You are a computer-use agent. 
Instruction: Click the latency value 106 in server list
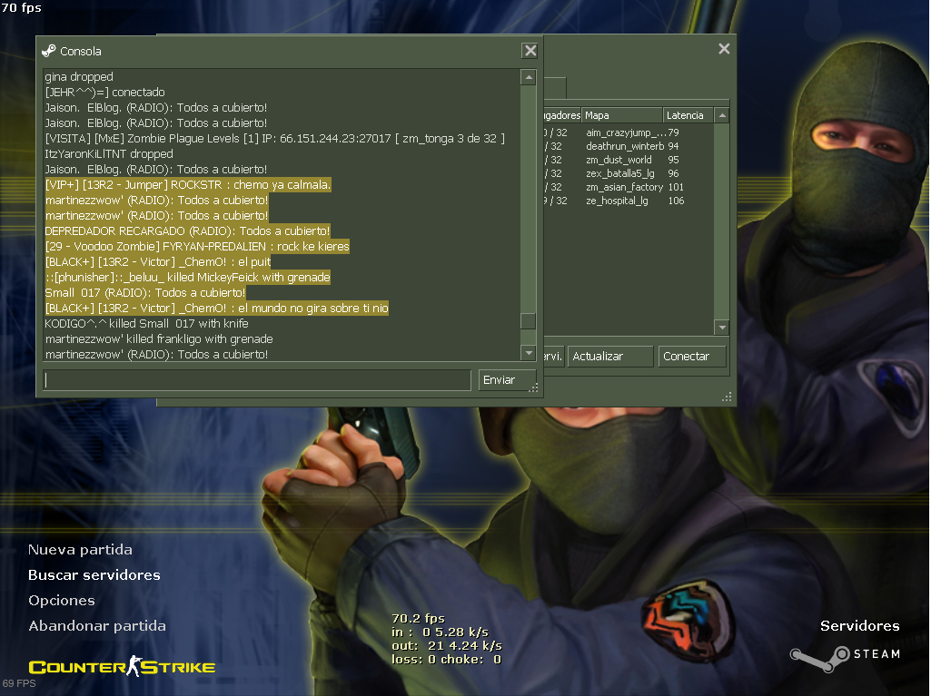pyautogui.click(x=677, y=201)
